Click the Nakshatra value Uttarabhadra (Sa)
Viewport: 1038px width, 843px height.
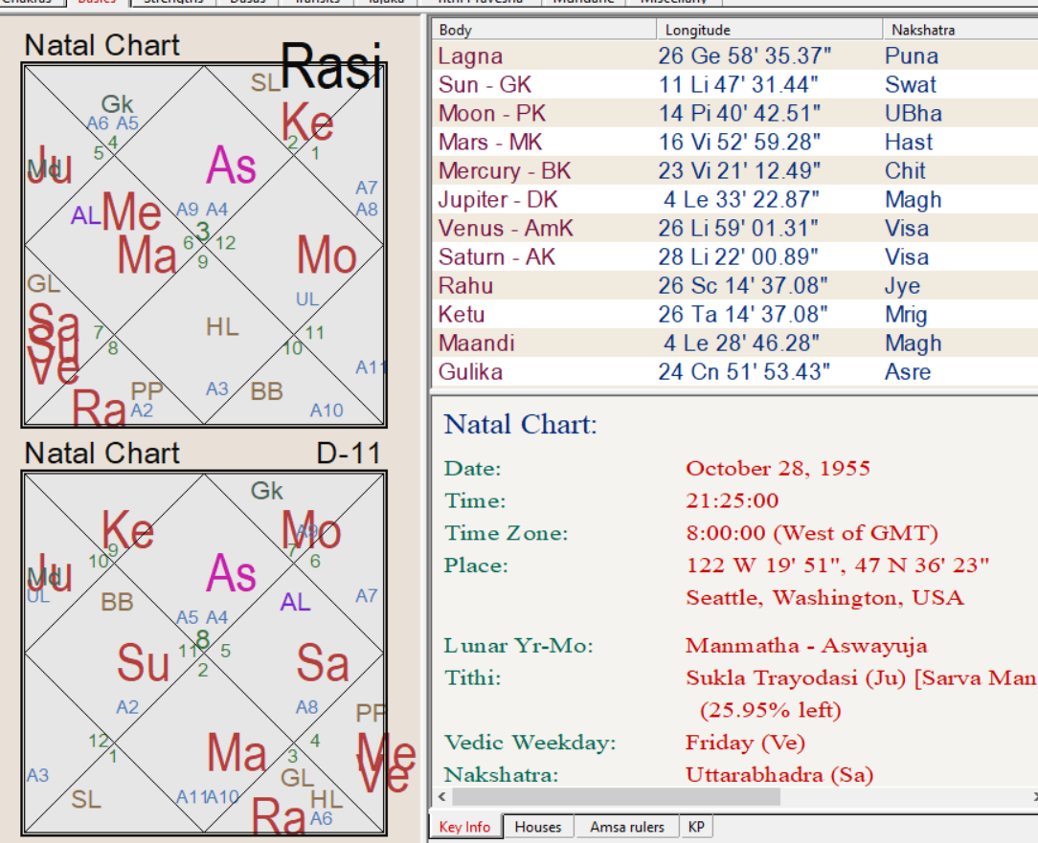point(779,775)
